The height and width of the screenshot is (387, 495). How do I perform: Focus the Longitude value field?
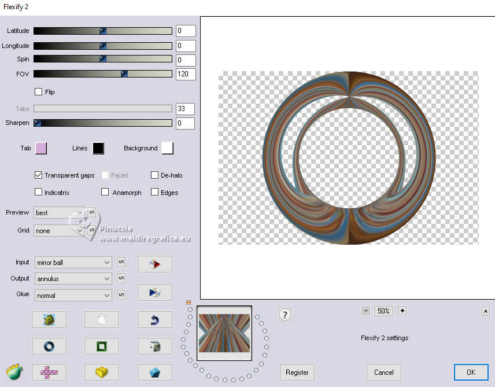(x=186, y=46)
